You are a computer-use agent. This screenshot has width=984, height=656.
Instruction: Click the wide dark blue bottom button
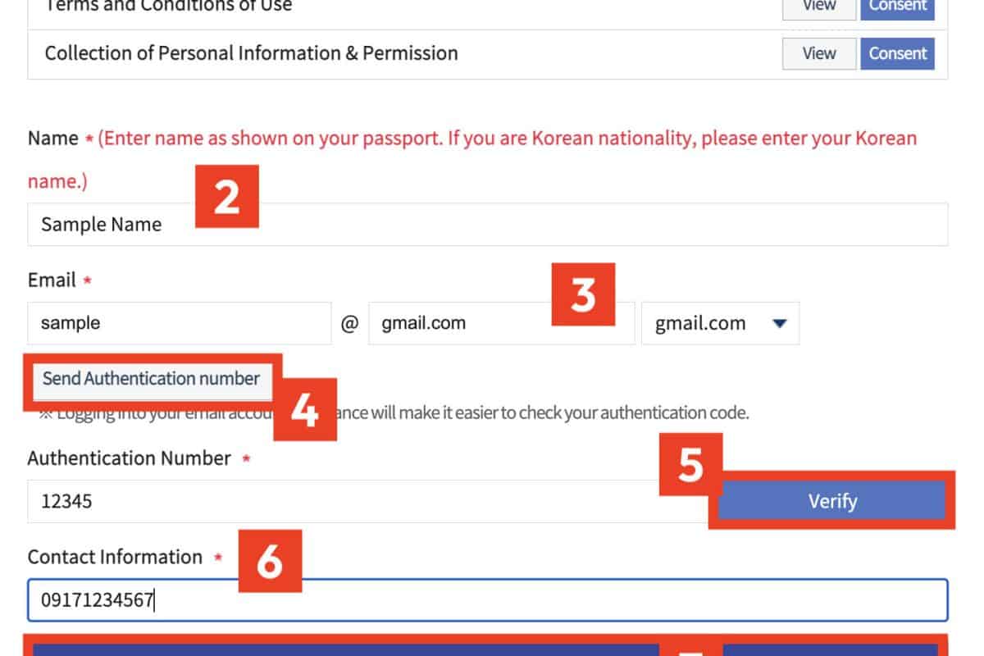tap(344, 649)
